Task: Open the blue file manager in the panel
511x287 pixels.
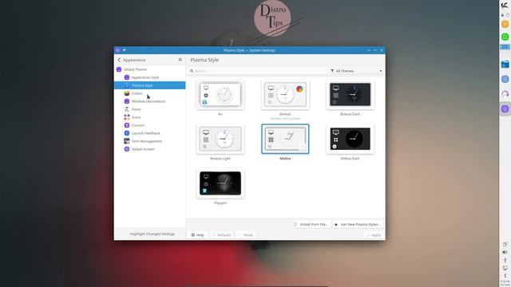Action: pos(505,65)
